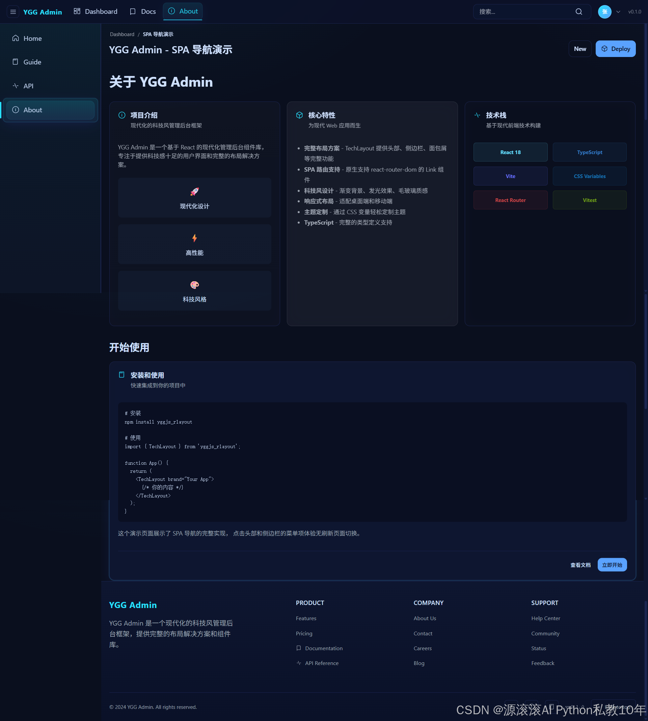Go to Home in the sidebar

(50, 38)
